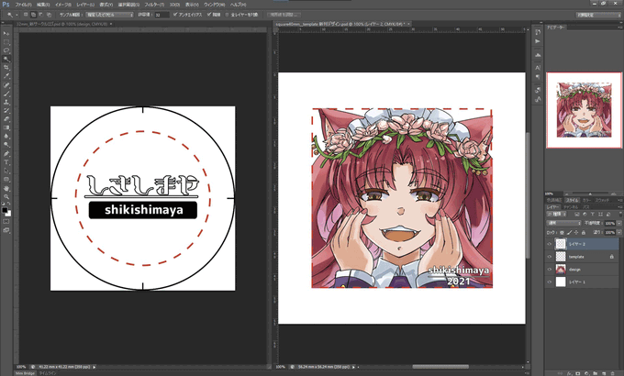The width and height of the screenshot is (624, 376).
Task: Open the Mini Bridge panel tab
Action: click(25, 373)
